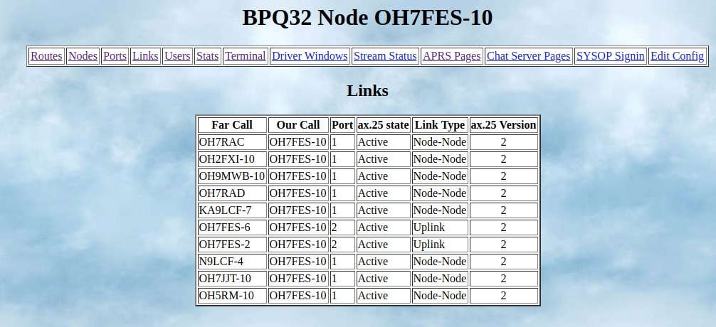Click version 2 in OH7JJT-10 row
The height and width of the screenshot is (327, 716).
[504, 279]
